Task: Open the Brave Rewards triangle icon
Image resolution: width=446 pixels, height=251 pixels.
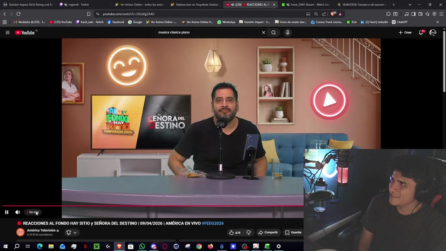Action: click(x=340, y=14)
